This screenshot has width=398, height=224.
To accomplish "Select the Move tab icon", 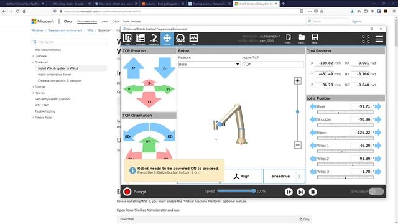I will click(x=167, y=39).
